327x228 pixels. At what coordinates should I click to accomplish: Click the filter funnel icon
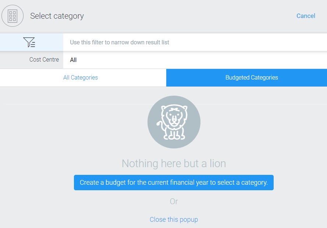29,43
